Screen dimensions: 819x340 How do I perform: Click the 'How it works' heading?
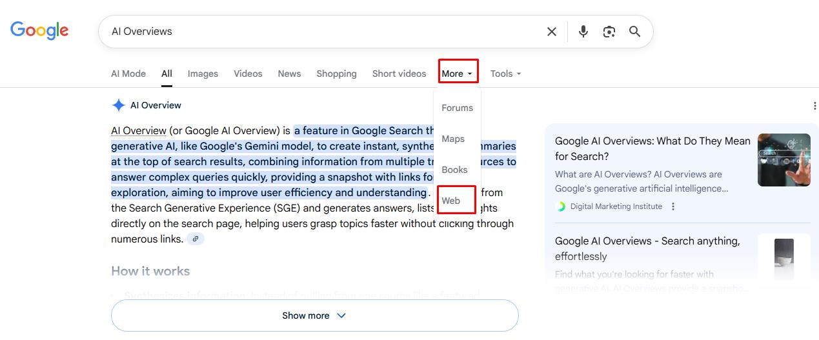point(150,271)
